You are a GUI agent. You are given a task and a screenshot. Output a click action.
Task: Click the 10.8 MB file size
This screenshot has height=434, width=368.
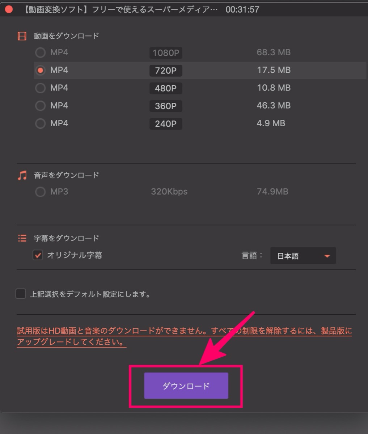274,88
